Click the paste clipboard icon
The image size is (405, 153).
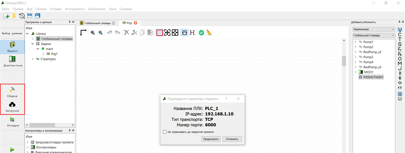tap(150, 33)
